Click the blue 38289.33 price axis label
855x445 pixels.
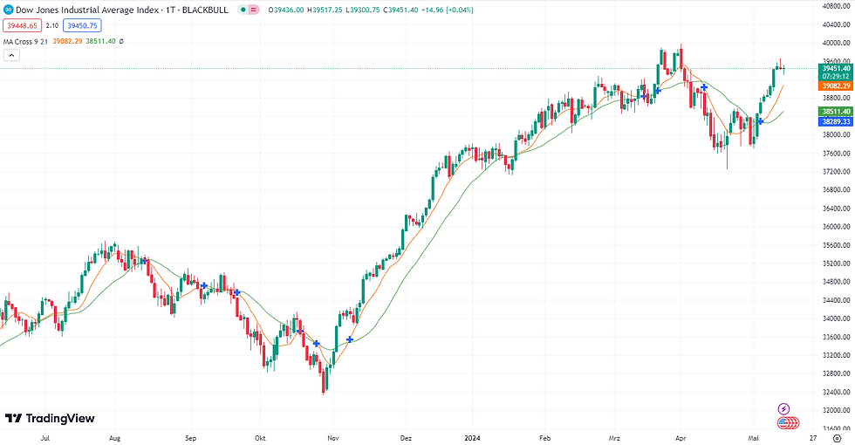point(836,121)
